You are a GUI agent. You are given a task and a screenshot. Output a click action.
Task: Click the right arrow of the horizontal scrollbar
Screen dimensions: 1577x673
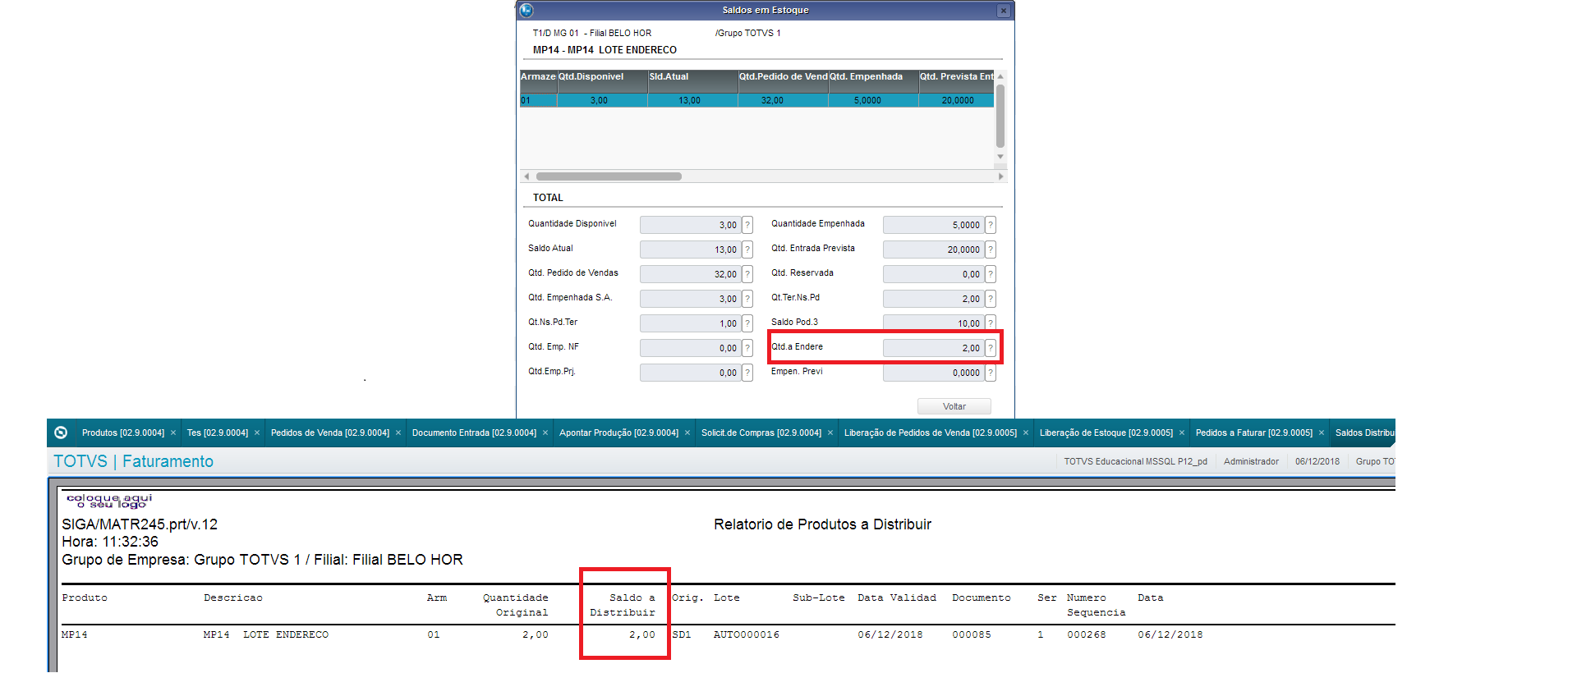click(x=1000, y=176)
